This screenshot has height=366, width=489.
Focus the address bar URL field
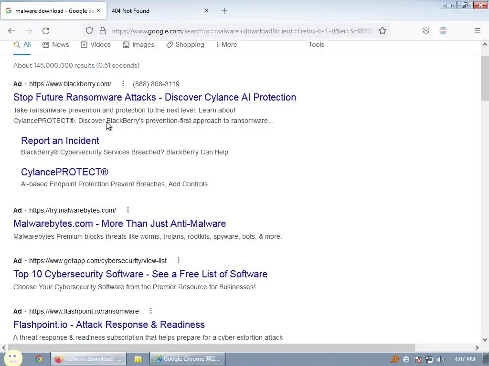(x=242, y=31)
